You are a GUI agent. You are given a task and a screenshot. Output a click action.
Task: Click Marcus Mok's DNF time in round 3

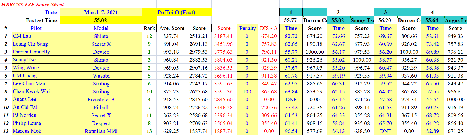click(385, 131)
